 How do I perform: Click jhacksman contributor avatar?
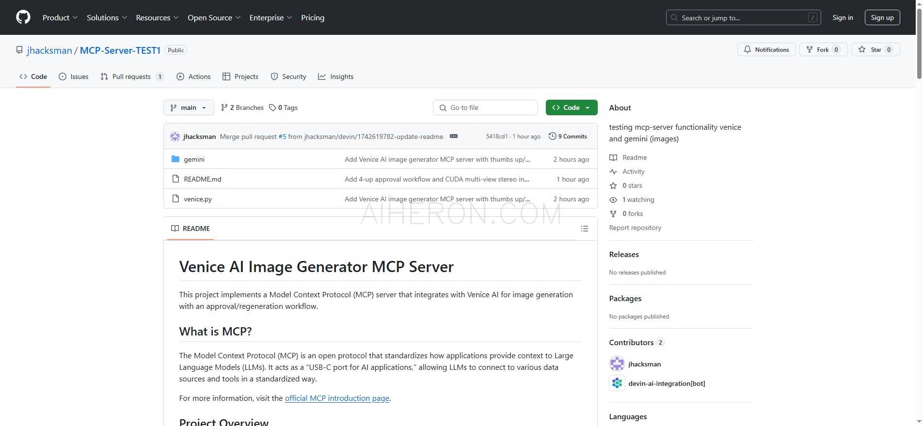tap(617, 364)
